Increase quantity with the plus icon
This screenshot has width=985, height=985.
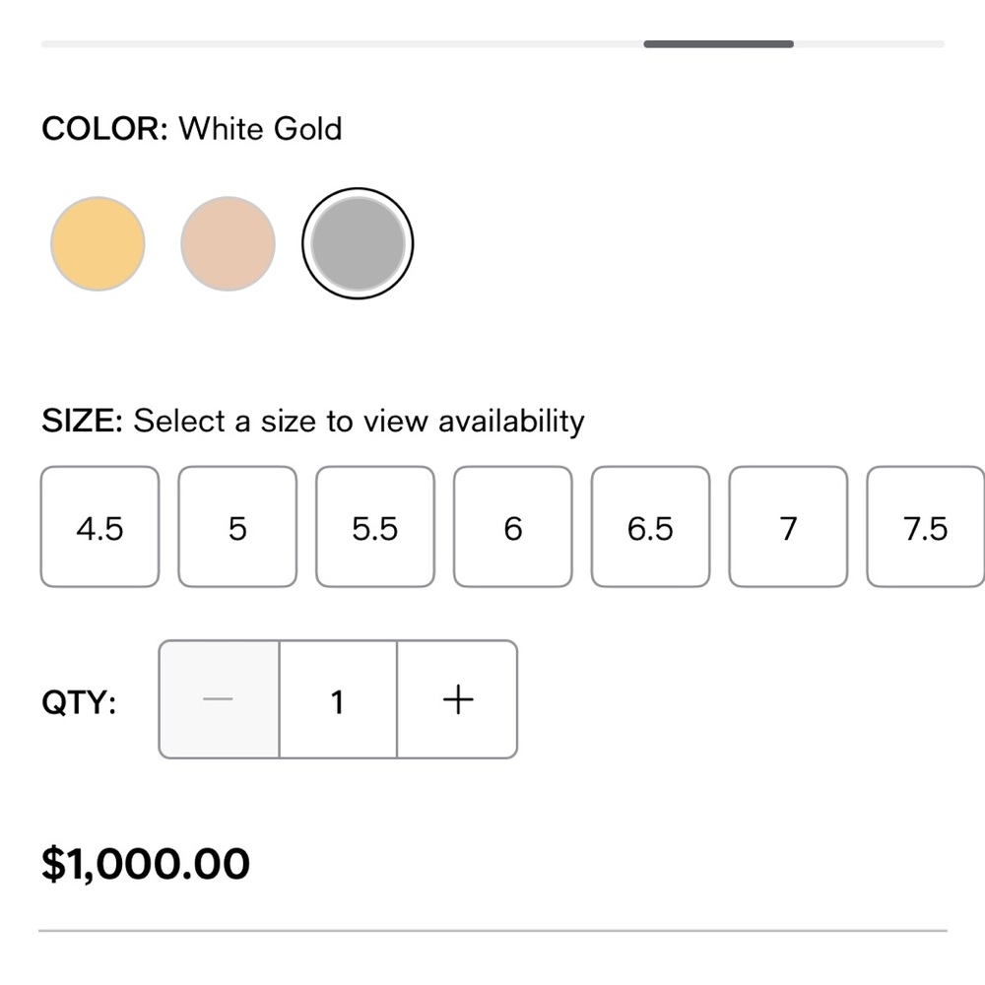458,700
